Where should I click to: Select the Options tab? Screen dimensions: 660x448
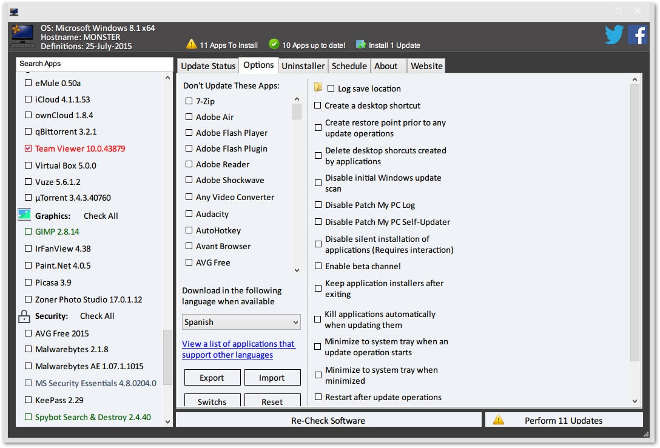point(258,65)
